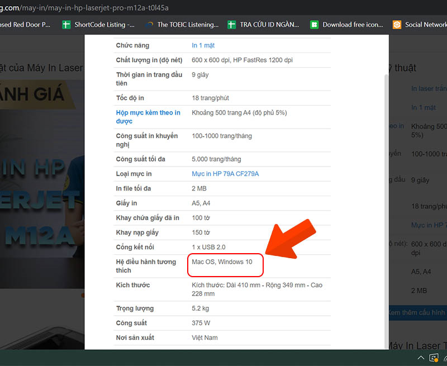Open the 'In 1 mặt' link in popup
This screenshot has height=366, width=447.
click(x=203, y=45)
